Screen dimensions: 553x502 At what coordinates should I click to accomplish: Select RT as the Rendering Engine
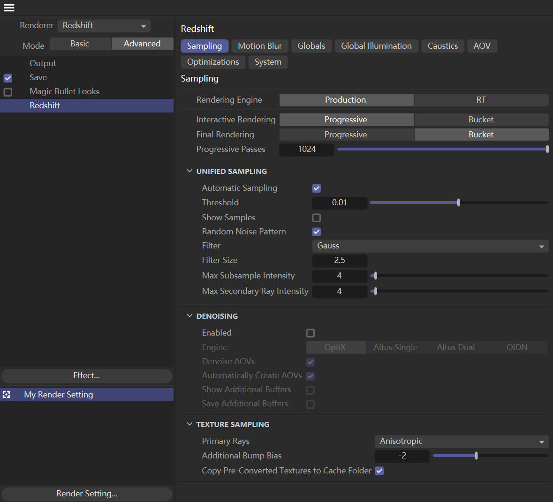tap(481, 99)
